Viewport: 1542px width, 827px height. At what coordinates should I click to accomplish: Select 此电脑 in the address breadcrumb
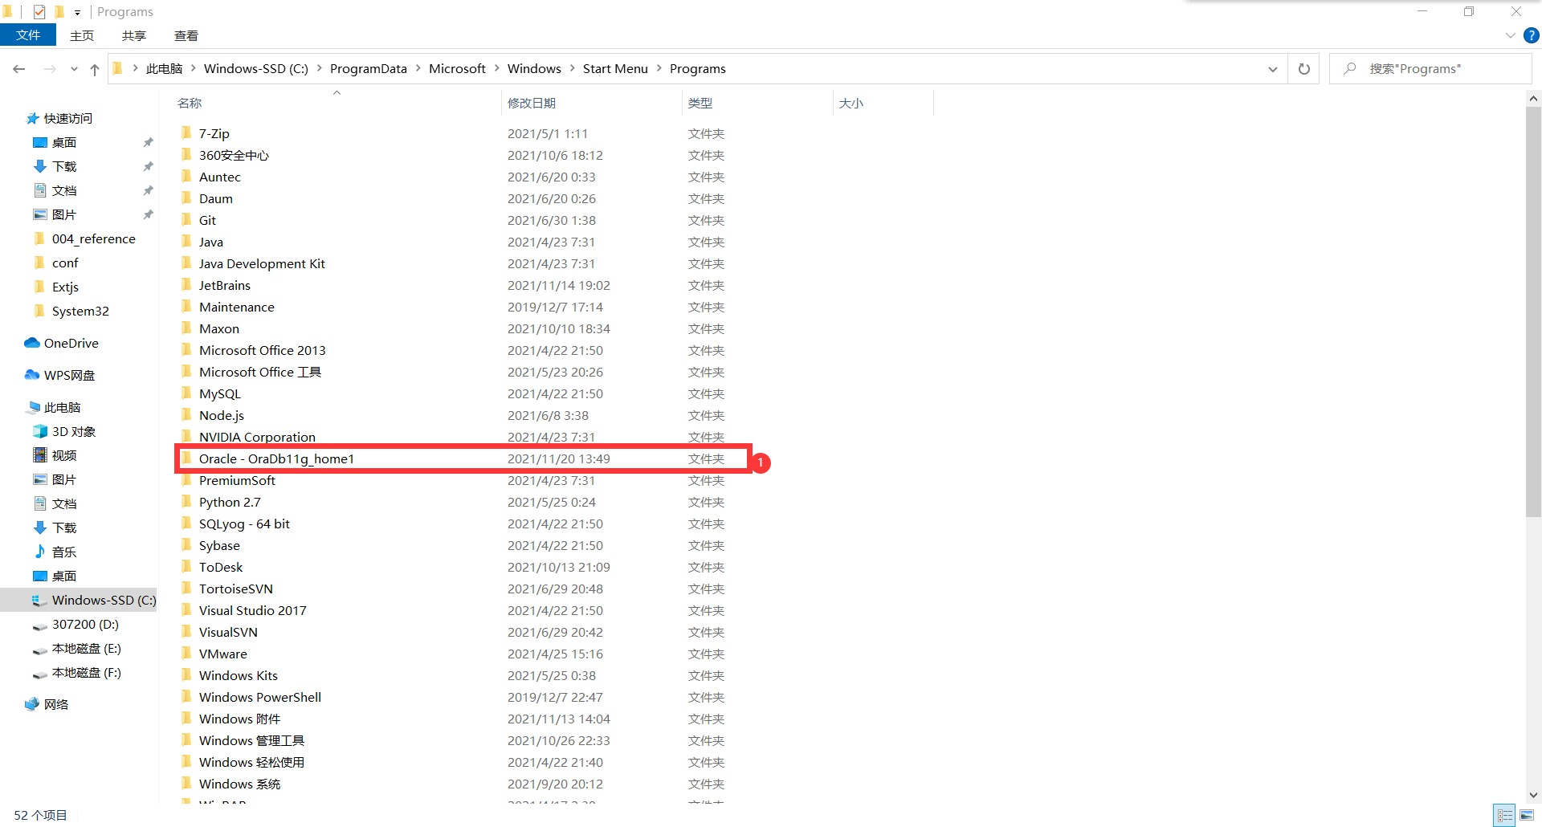pos(164,69)
